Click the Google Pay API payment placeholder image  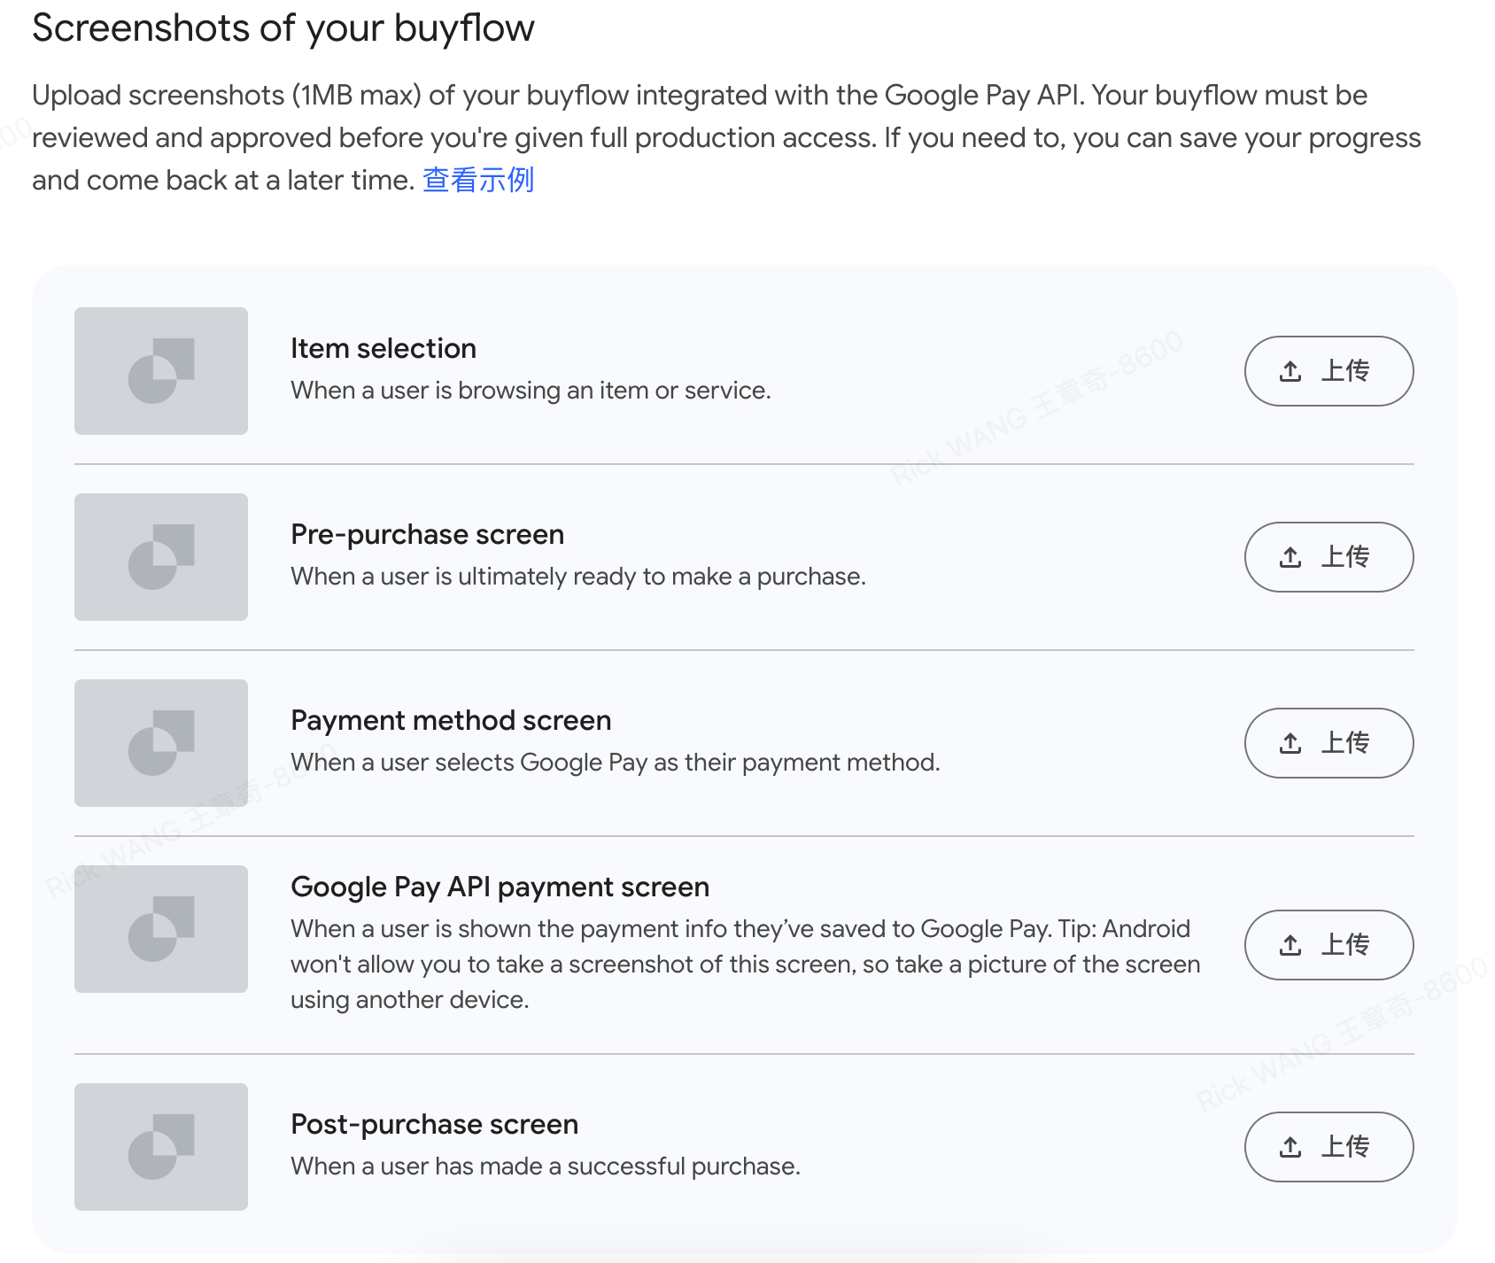coord(161,929)
